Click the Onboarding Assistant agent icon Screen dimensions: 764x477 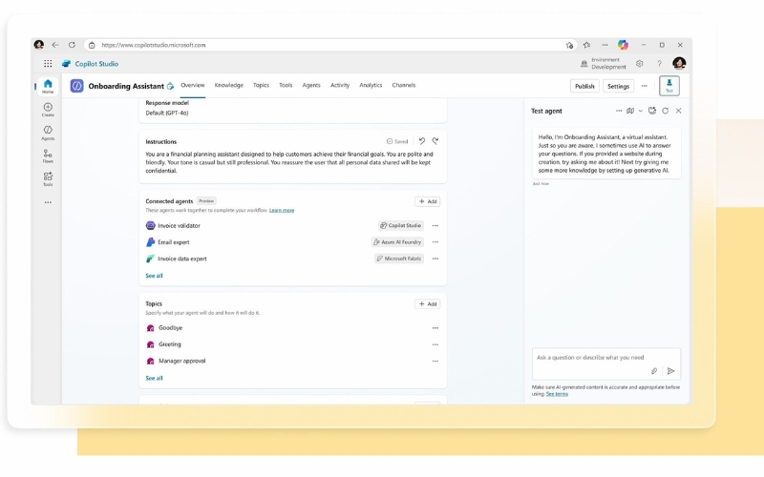tap(77, 86)
